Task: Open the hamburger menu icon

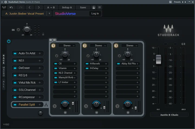Action: click(x=100, y=8)
